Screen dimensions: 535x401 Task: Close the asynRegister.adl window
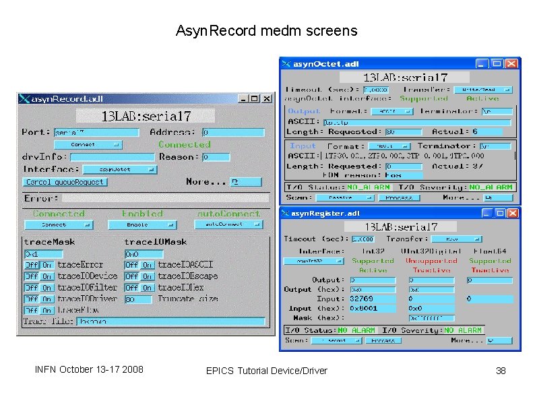(513, 213)
